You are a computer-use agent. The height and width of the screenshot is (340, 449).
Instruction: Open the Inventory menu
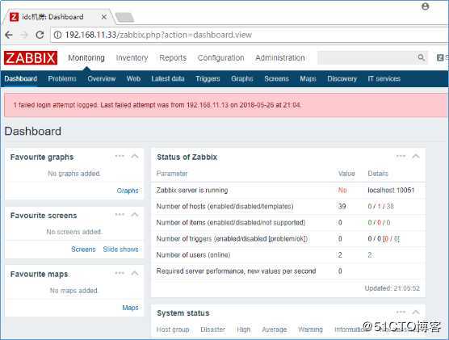[x=132, y=58]
